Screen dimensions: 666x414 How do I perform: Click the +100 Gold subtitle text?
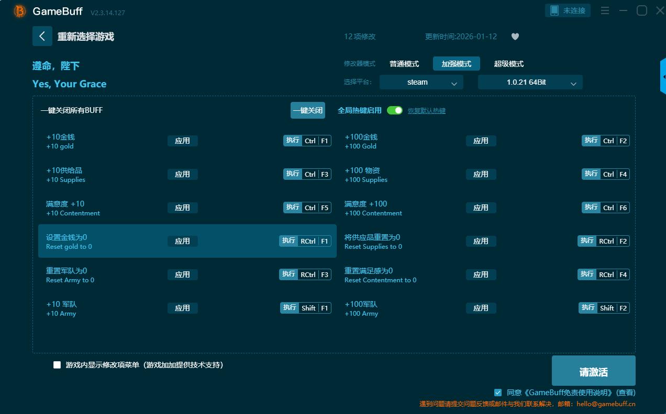360,146
